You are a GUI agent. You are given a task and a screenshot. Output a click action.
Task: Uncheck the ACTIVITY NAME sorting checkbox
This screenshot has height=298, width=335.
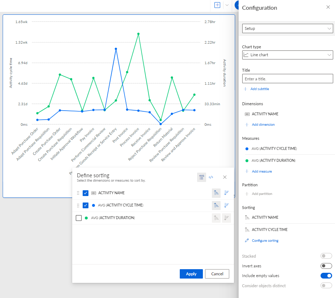pos(86,193)
